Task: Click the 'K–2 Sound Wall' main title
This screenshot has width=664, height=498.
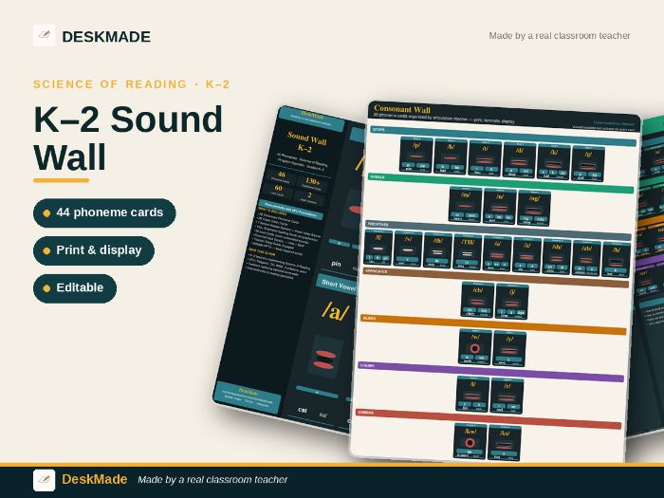Action: 128,138
